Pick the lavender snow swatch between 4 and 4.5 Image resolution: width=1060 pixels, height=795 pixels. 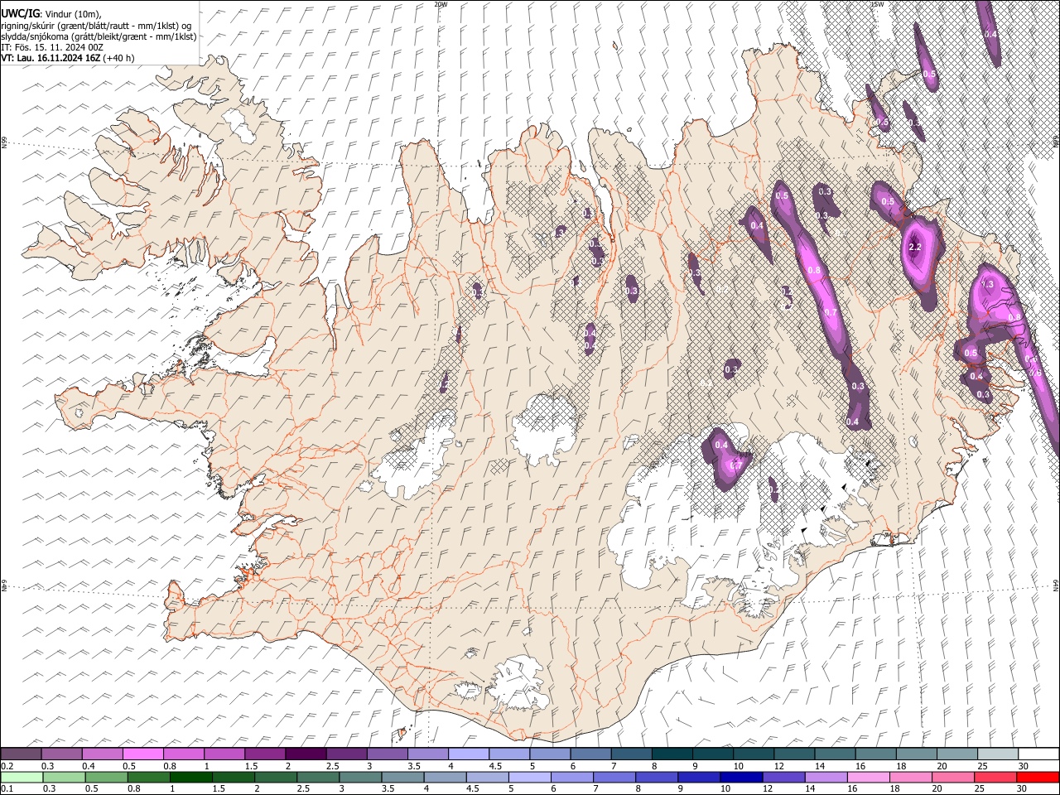point(469,754)
